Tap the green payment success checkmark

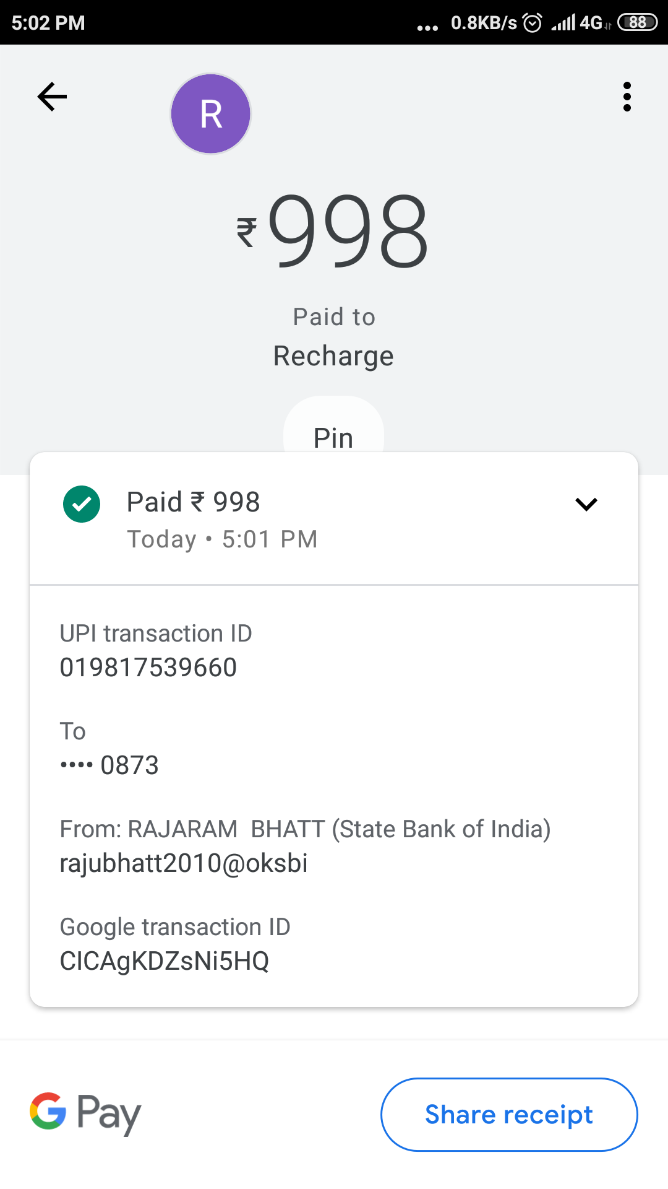click(x=82, y=504)
